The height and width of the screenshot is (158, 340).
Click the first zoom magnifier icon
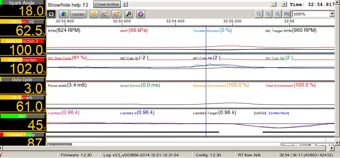point(259,14)
